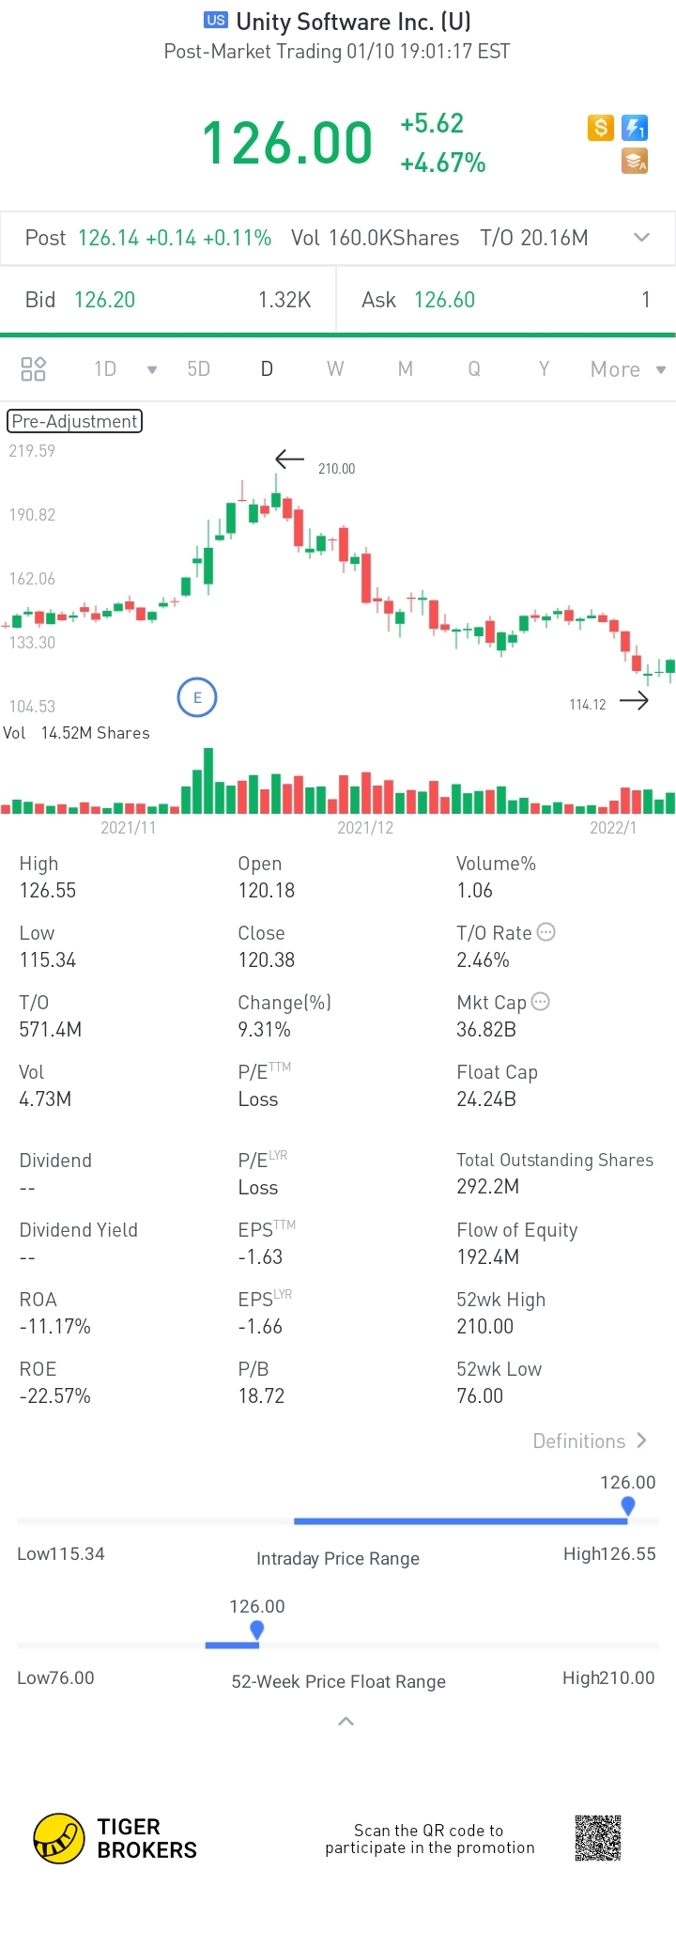Tap the 52-week price range marker
This screenshot has width=676, height=1933.
pos(256,1630)
